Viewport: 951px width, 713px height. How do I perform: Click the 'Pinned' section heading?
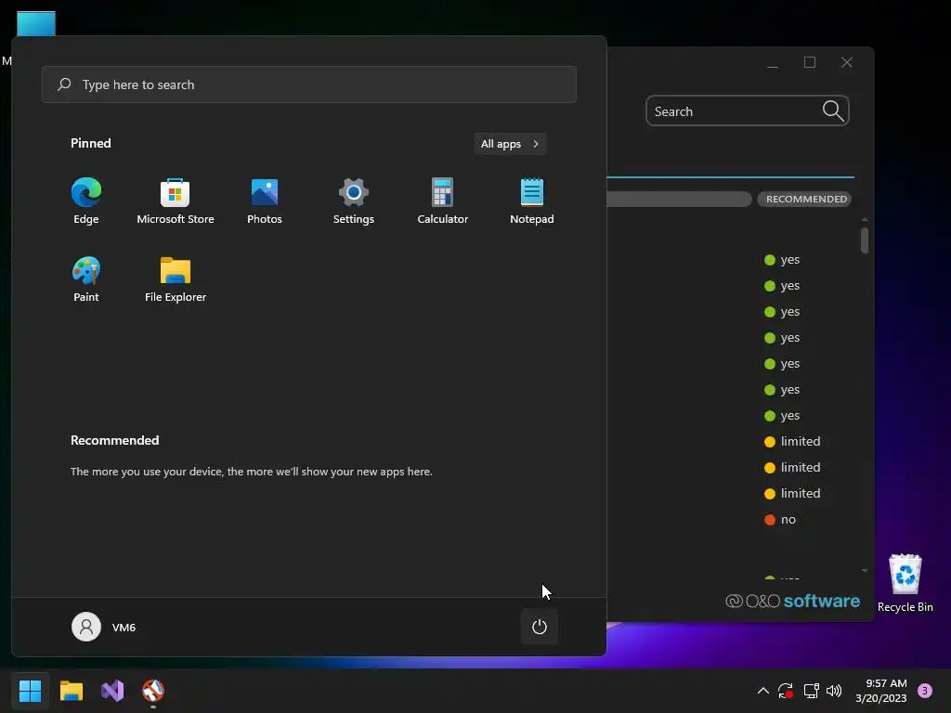(91, 143)
